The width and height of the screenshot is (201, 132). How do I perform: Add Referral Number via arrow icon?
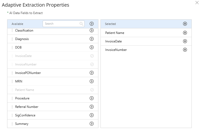pyautogui.click(x=92, y=107)
